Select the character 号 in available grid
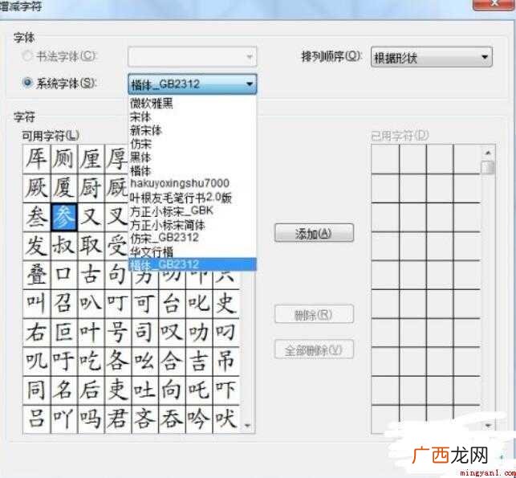Viewport: 516px width, 478px height. click(x=118, y=333)
